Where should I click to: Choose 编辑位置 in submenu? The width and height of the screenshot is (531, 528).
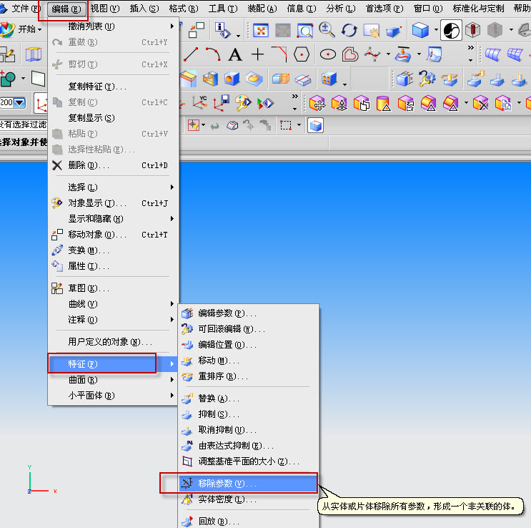point(249,345)
